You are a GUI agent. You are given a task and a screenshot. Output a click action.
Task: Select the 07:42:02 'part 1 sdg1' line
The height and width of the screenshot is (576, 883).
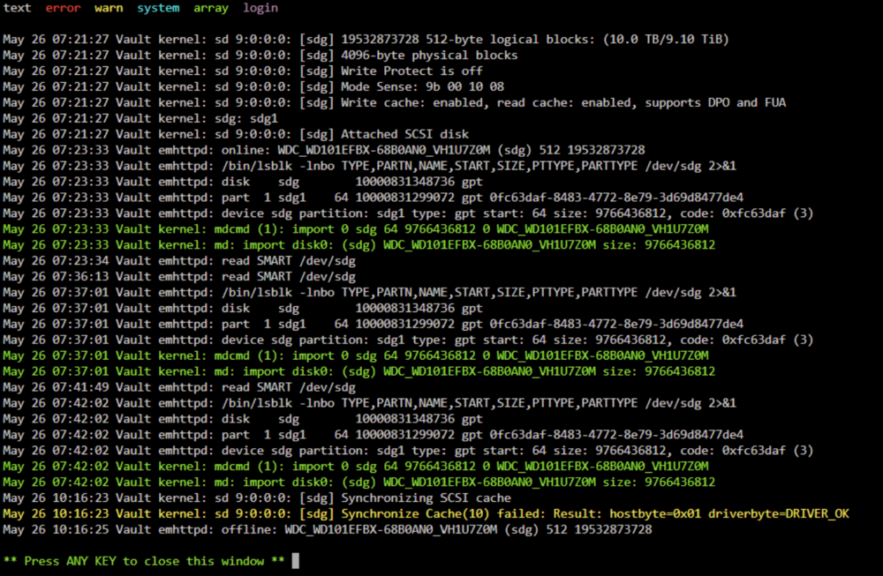pyautogui.click(x=373, y=435)
